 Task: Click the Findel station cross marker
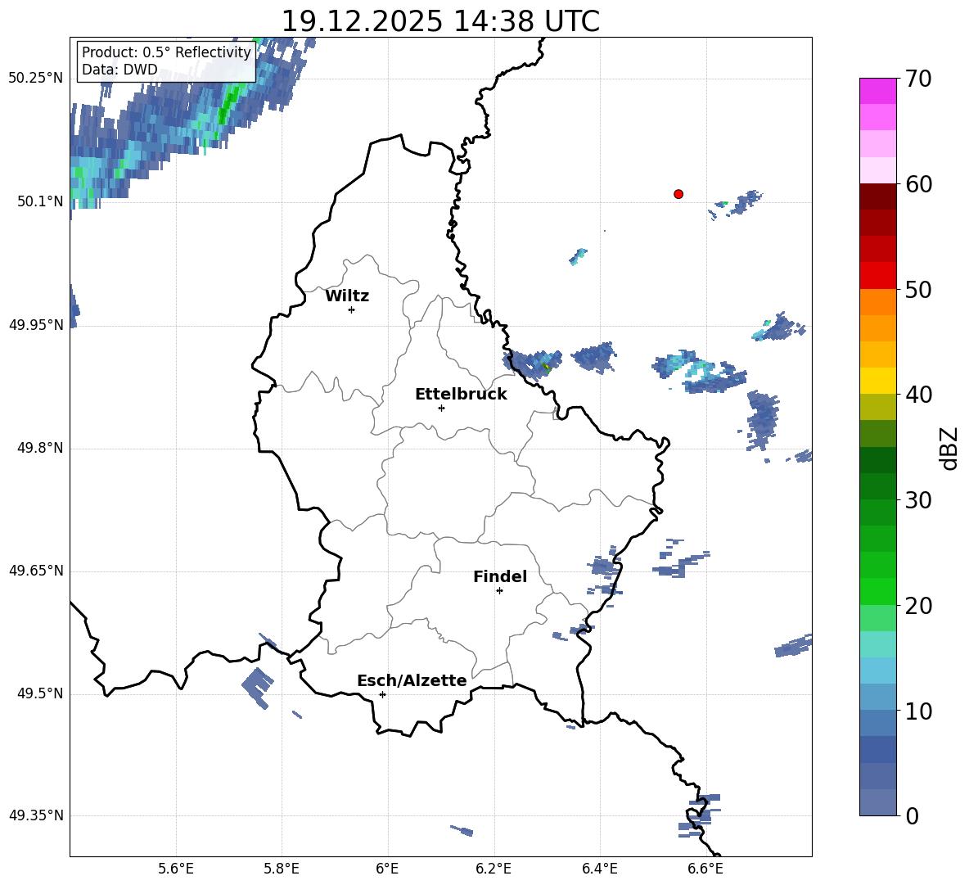coord(499,591)
